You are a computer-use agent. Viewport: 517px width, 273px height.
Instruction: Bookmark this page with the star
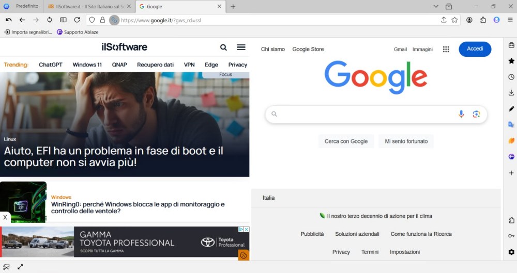pos(454,20)
